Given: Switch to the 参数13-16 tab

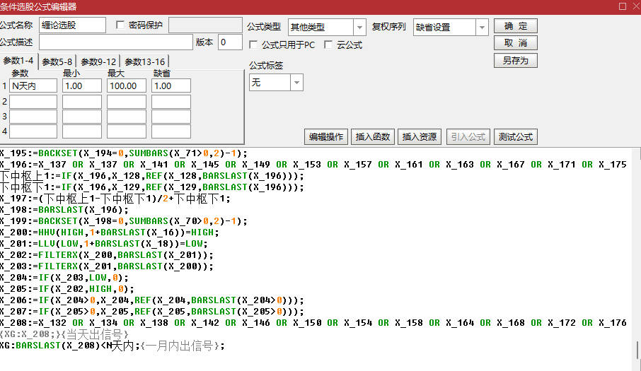Looking at the screenshot, I should [144, 61].
